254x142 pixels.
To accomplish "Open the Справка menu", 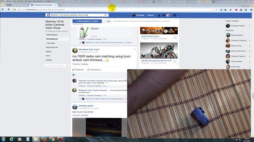I will point(48,1).
